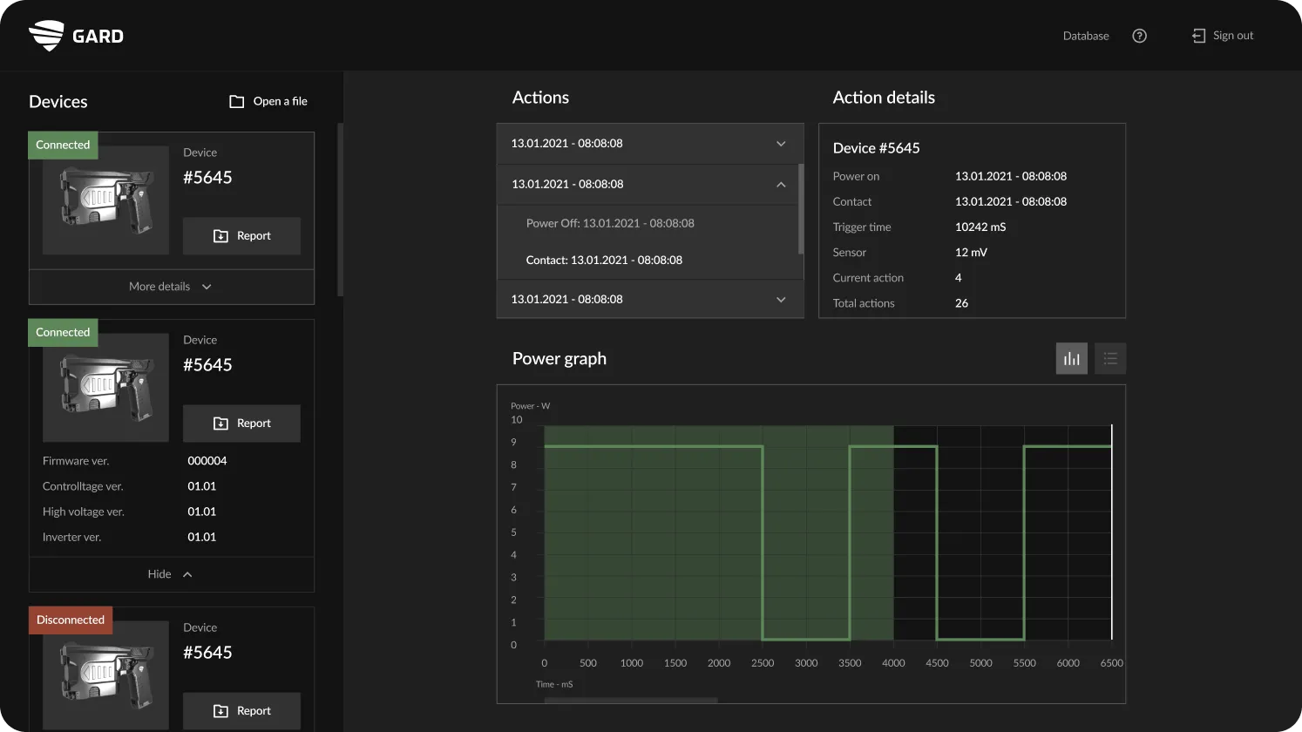This screenshot has width=1302, height=732.
Task: Select the Contact action row
Action: [x=648, y=260]
